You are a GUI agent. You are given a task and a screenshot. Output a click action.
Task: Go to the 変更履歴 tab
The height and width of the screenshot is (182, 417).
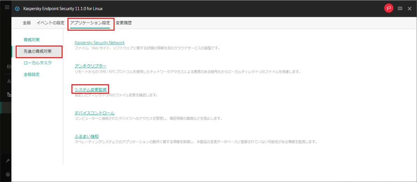tap(124, 23)
